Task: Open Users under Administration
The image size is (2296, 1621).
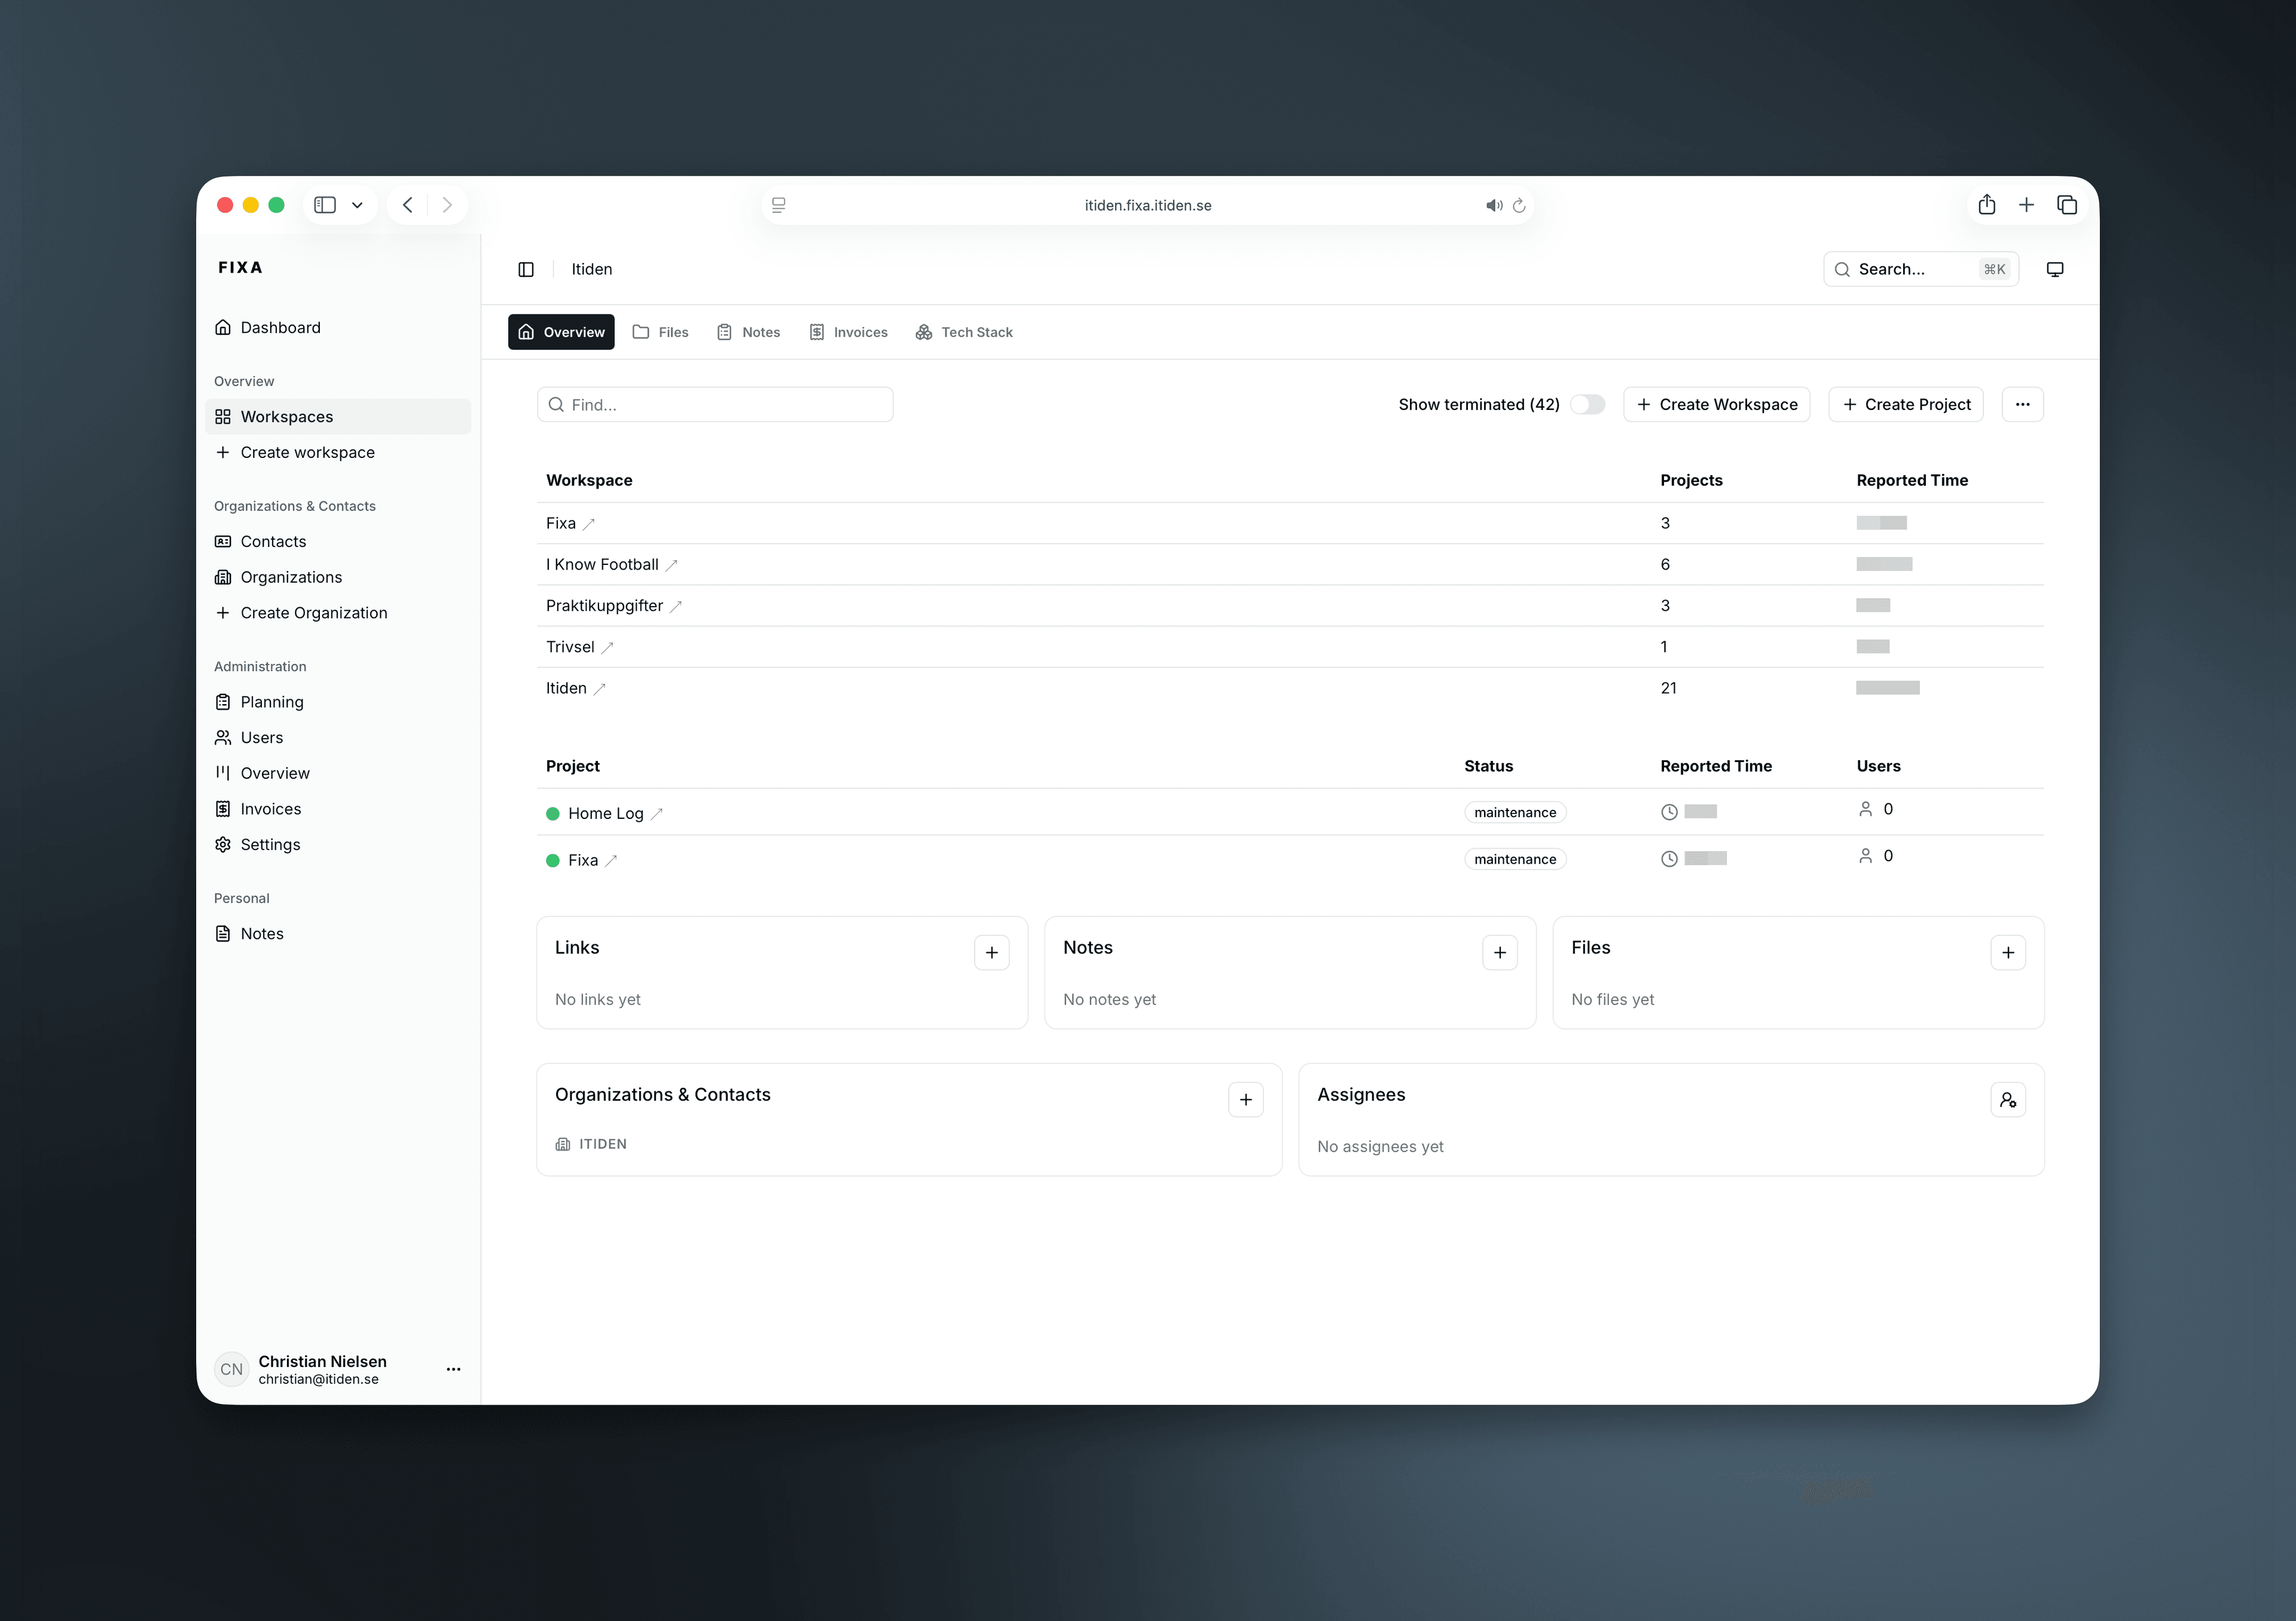Action: (338, 738)
